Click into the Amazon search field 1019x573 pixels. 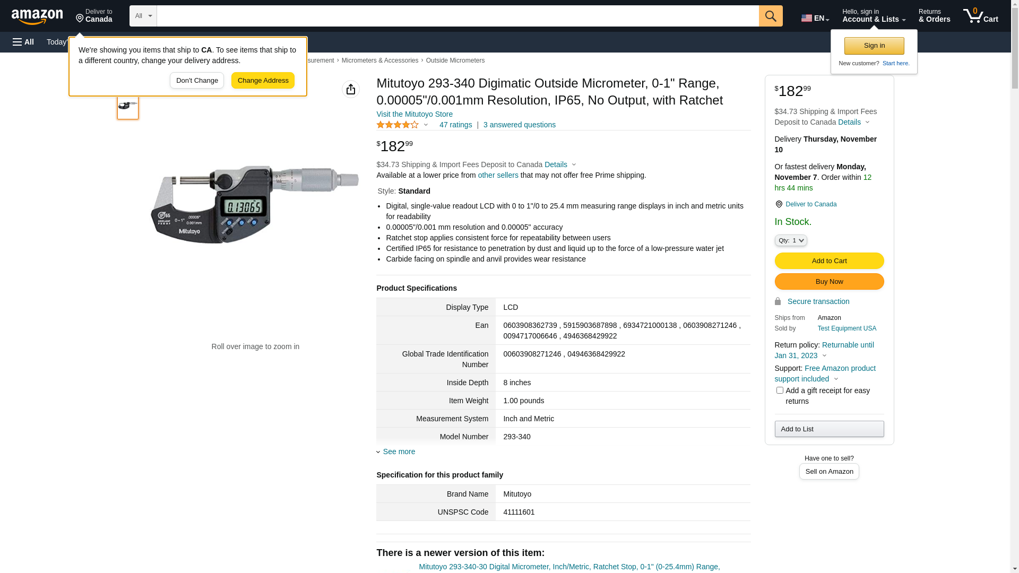click(x=457, y=16)
